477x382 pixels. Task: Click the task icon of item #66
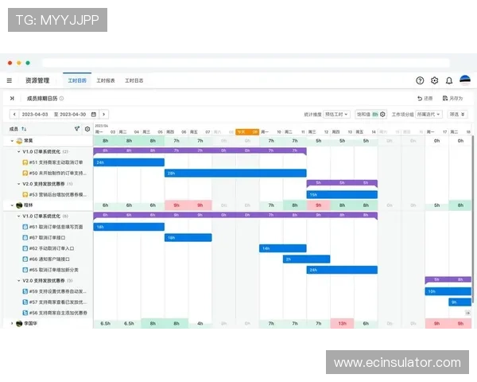coord(25,259)
